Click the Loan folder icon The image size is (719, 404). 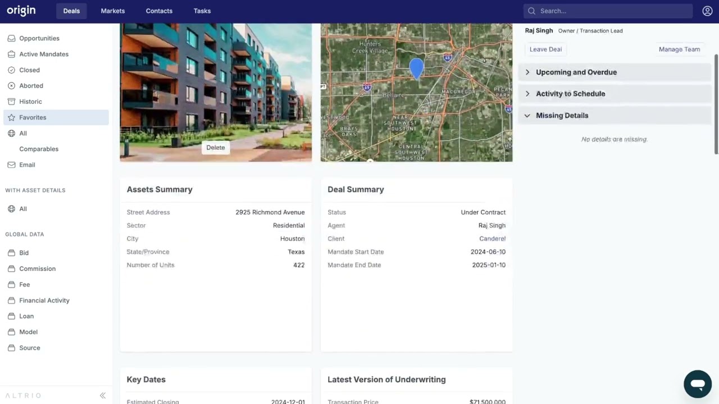tap(11, 316)
